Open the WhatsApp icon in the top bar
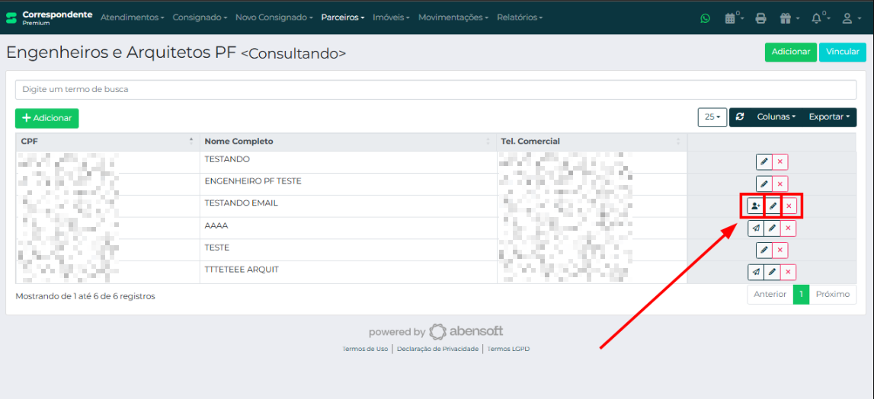Screen dimensions: 874x399 coord(705,18)
